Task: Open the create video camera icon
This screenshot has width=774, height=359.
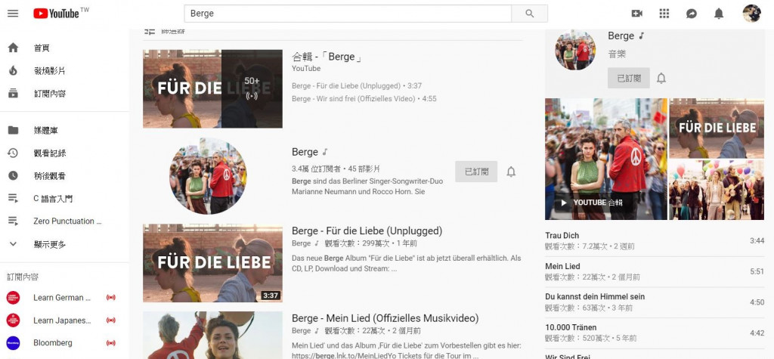Action: (x=636, y=14)
